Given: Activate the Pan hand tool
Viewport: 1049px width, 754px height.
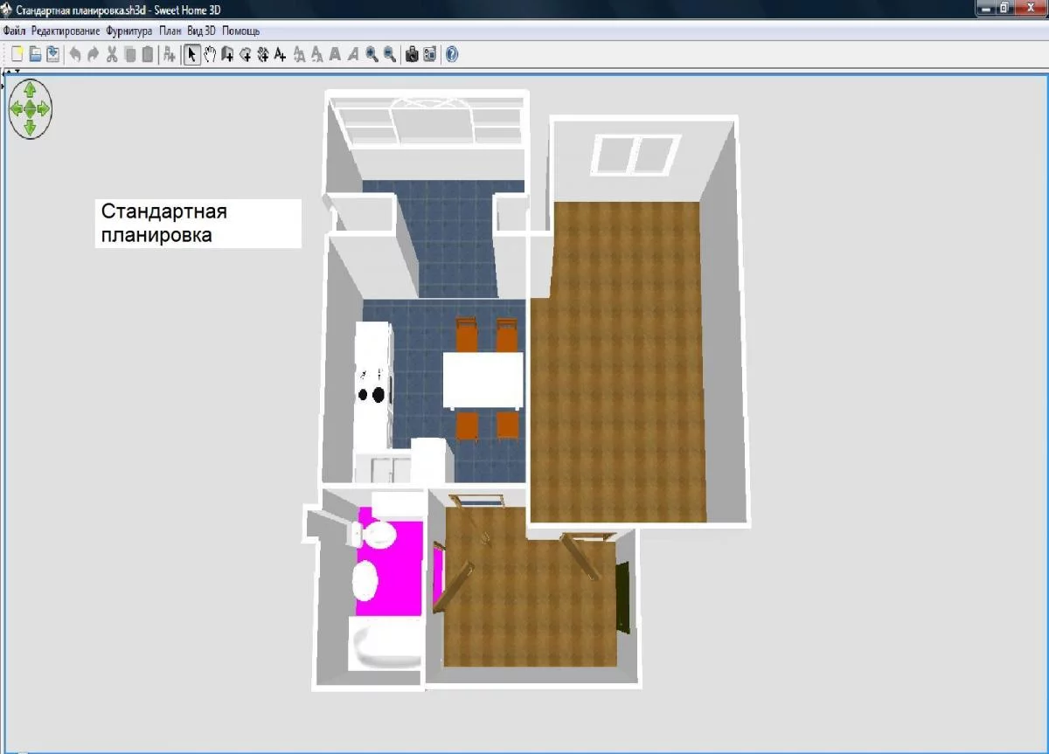Looking at the screenshot, I should click(210, 54).
